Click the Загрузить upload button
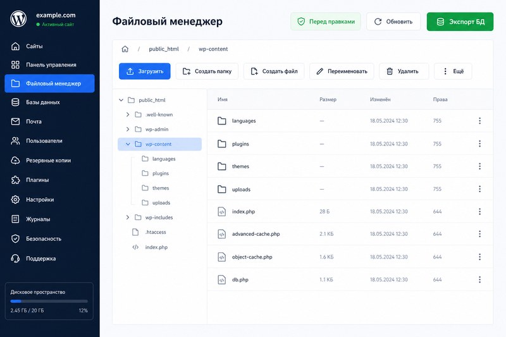This screenshot has height=337, width=506. (145, 71)
